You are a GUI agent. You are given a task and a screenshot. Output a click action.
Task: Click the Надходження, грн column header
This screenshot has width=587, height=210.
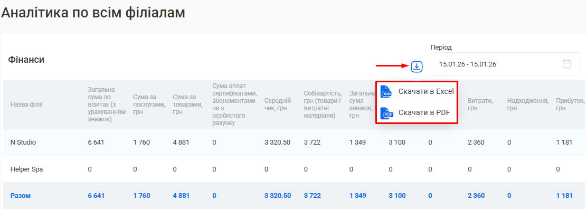coord(528,104)
